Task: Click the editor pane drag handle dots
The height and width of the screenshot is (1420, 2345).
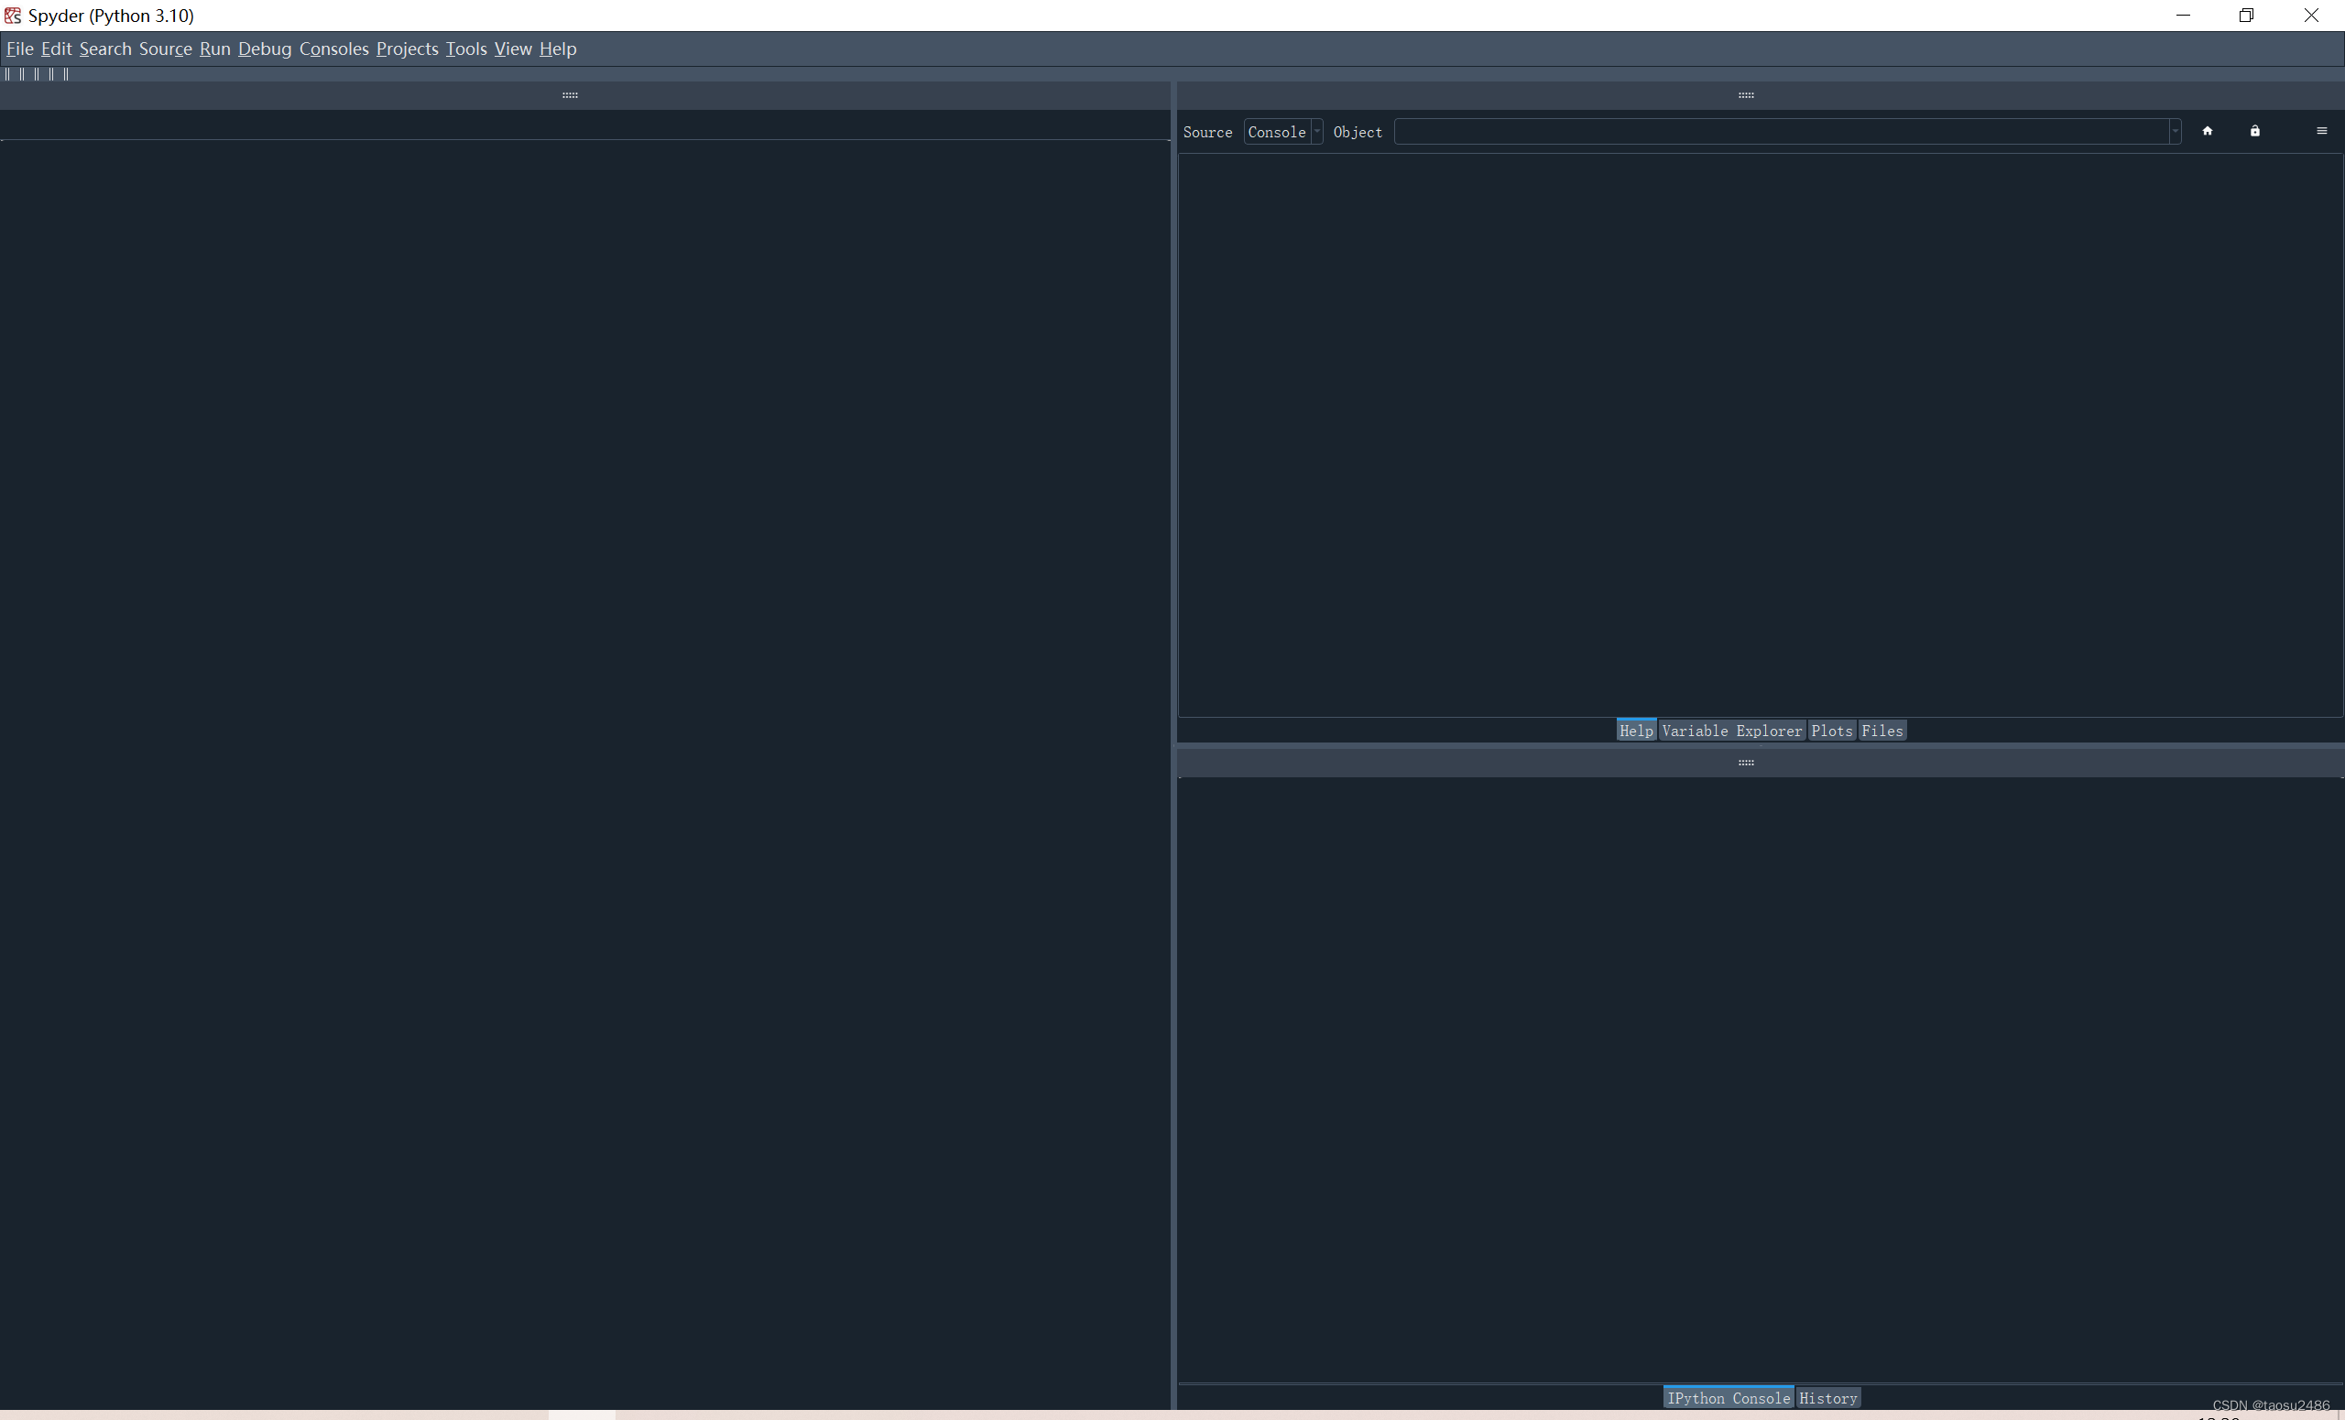Action: (x=570, y=95)
